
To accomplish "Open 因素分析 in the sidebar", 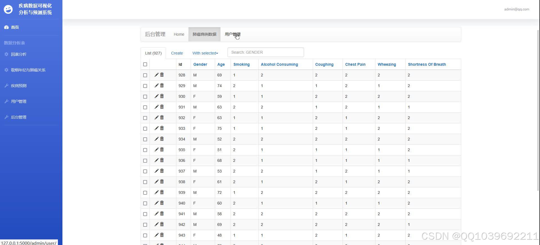I will [19, 54].
